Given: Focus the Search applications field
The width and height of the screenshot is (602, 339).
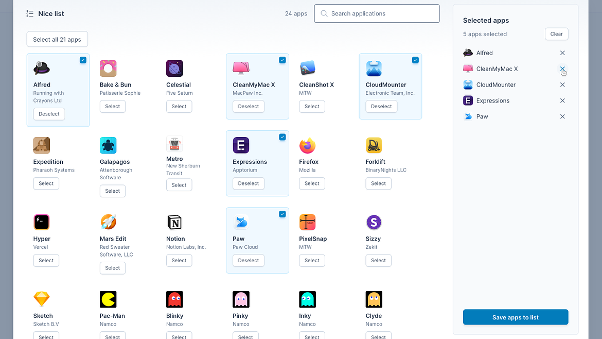Looking at the screenshot, I should click(377, 13).
